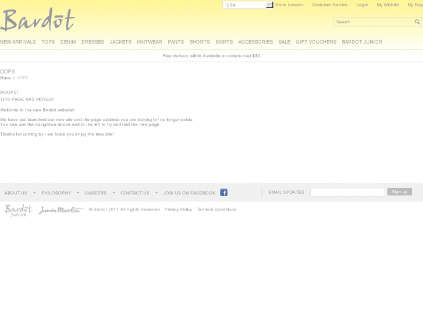This screenshot has width=423, height=317.
Task: Open the Dresses category
Action: tap(93, 42)
